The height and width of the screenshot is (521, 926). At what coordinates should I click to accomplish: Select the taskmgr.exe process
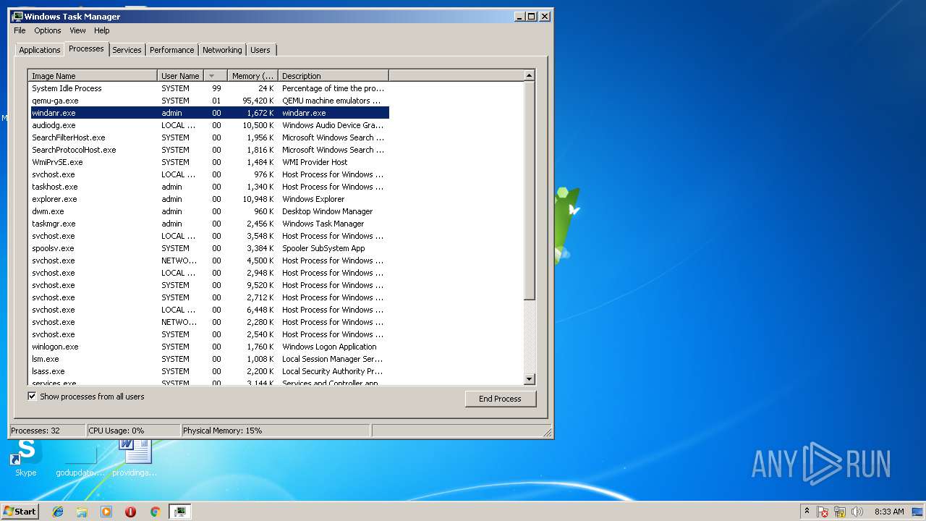(210, 224)
